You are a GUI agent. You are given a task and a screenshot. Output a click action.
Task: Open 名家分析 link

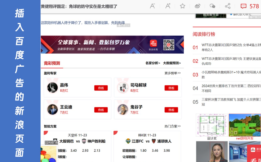tap(153, 63)
